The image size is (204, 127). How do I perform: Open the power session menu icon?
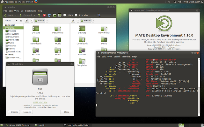pyautogui.click(x=202, y=2)
